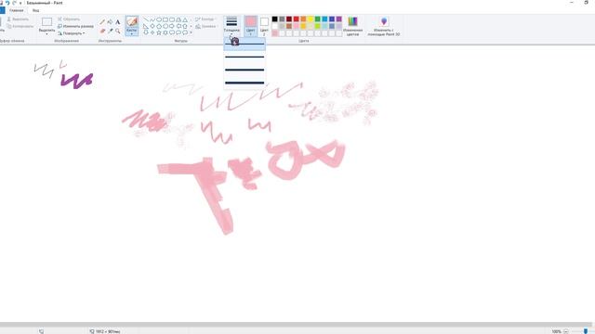The width and height of the screenshot is (595, 334).
Task: Click the Копировать copy button
Action: click(x=20, y=26)
